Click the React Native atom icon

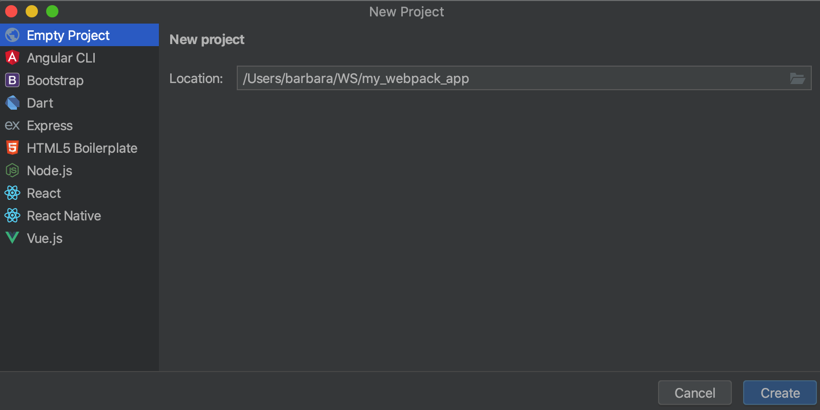pyautogui.click(x=12, y=215)
